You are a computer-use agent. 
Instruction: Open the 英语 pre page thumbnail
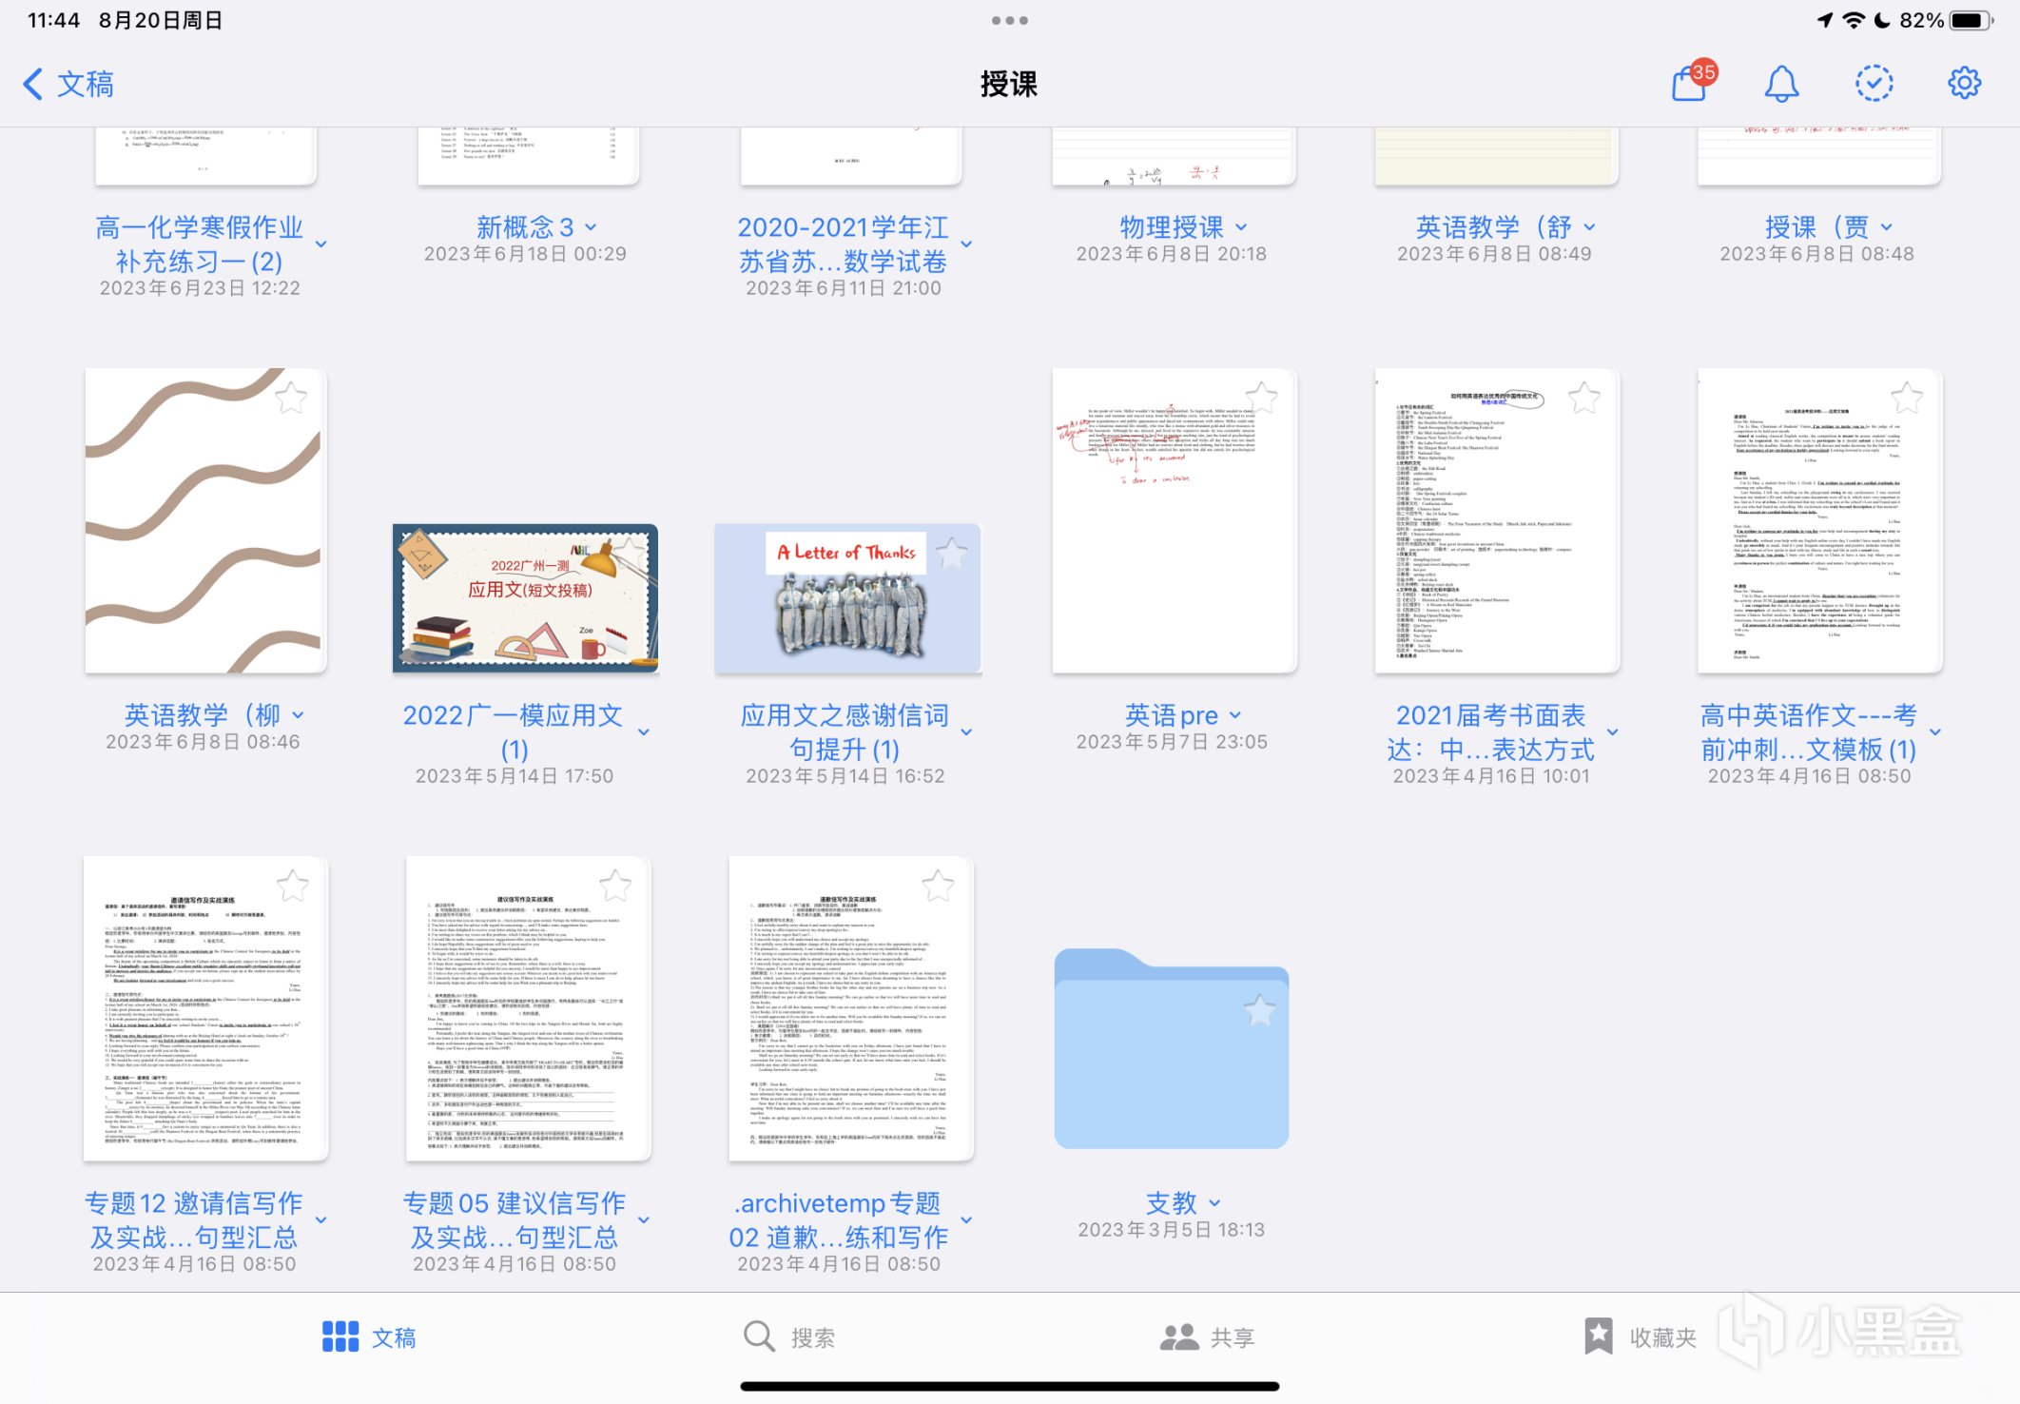[1175, 521]
